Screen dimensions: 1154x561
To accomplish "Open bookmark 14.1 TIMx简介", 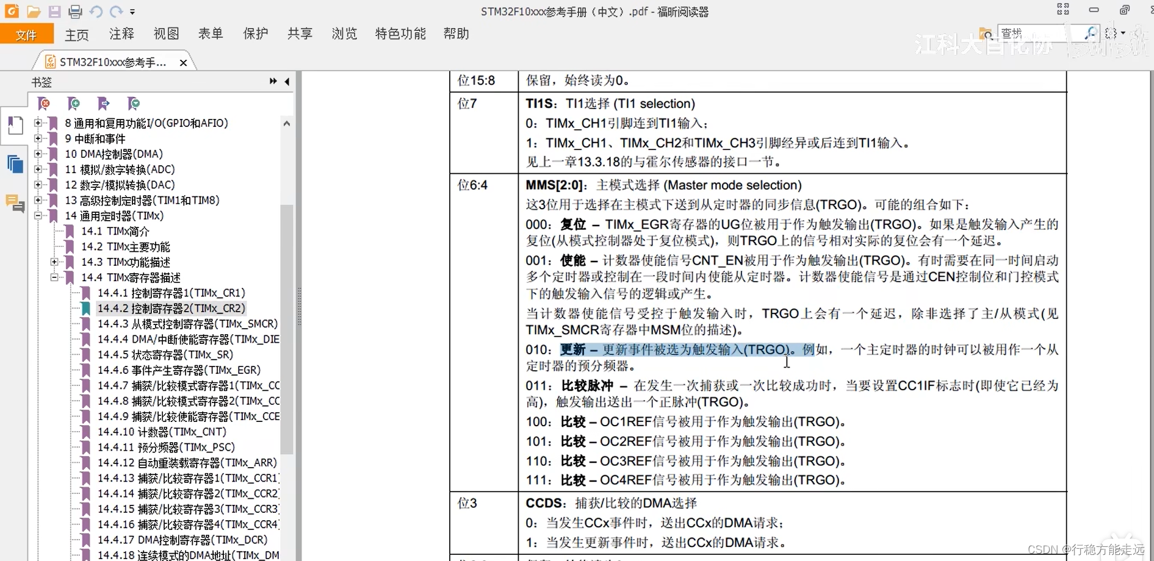I will (x=115, y=231).
